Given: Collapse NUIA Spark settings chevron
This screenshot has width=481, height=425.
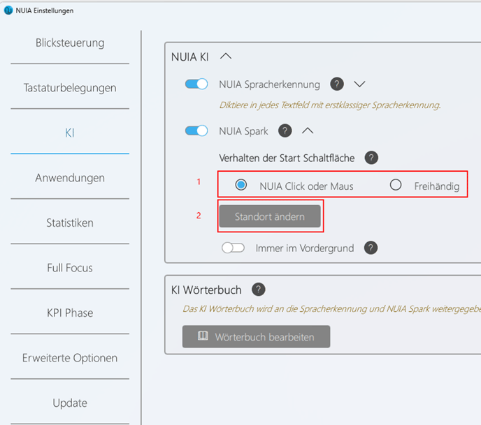Looking at the screenshot, I should [x=308, y=131].
